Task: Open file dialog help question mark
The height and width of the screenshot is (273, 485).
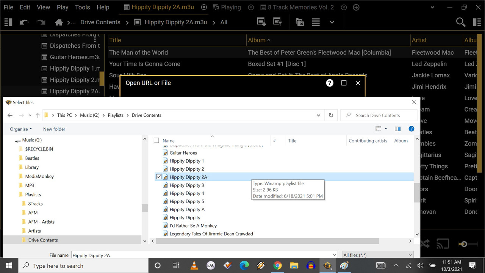Action: 411,129
